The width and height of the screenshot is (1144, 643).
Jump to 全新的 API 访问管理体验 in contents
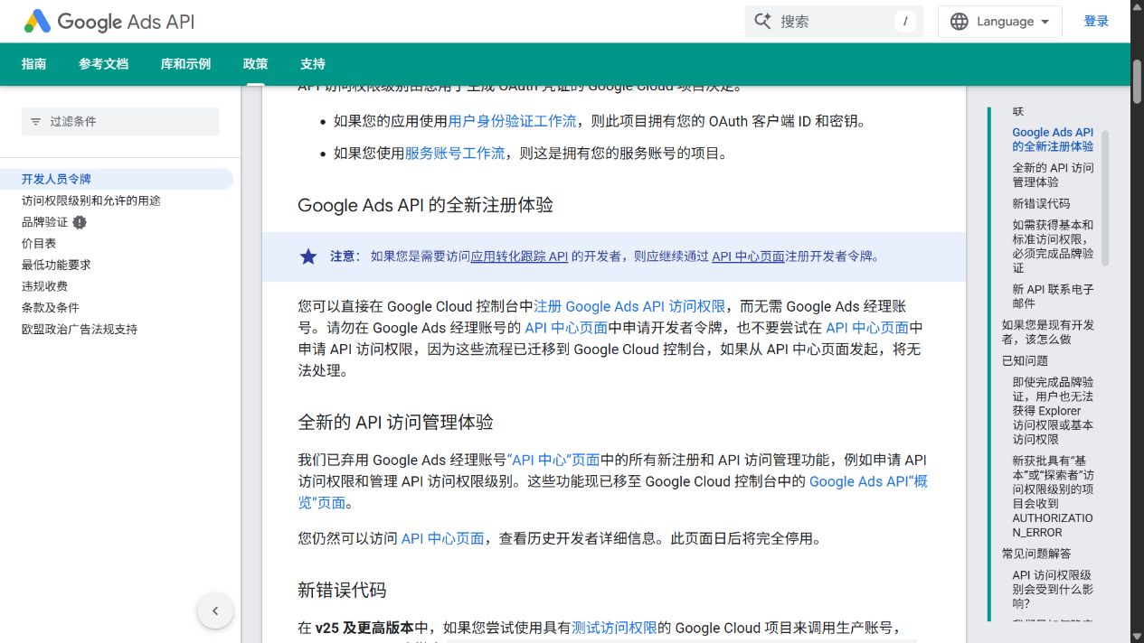[x=1053, y=175]
